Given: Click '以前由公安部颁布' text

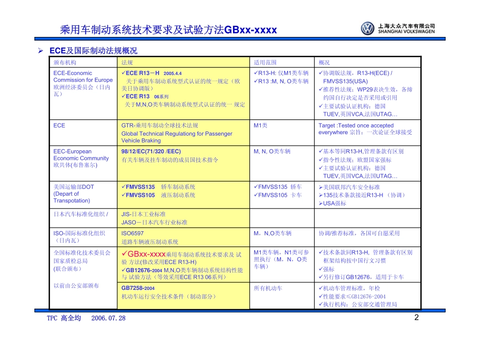Looking at the screenshot, I should click(x=76, y=286).
